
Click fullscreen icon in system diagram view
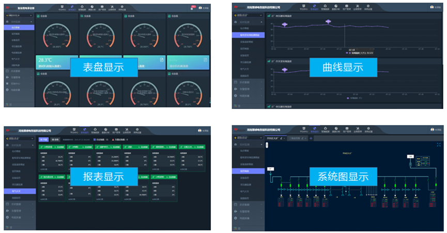pyautogui.click(x=438, y=145)
